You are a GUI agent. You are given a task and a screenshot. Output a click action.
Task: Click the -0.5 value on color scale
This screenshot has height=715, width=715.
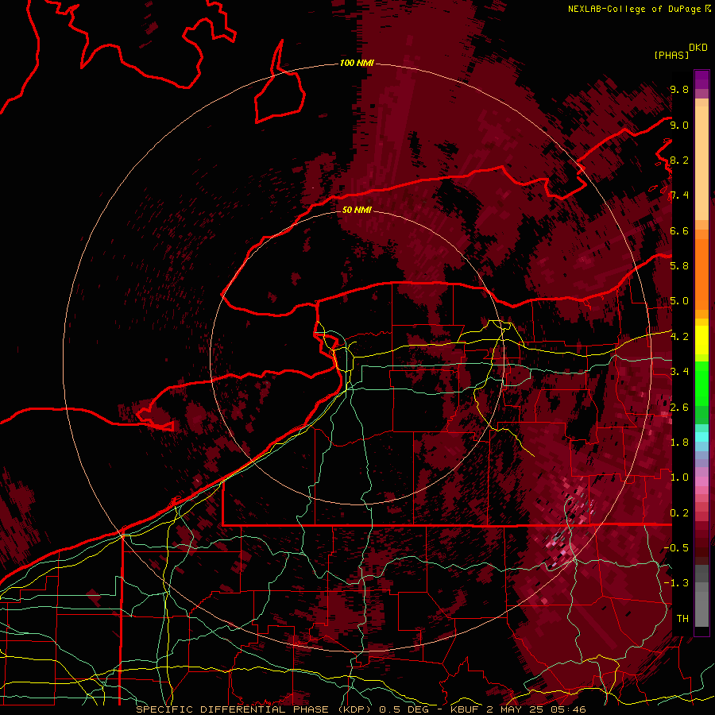pos(676,548)
